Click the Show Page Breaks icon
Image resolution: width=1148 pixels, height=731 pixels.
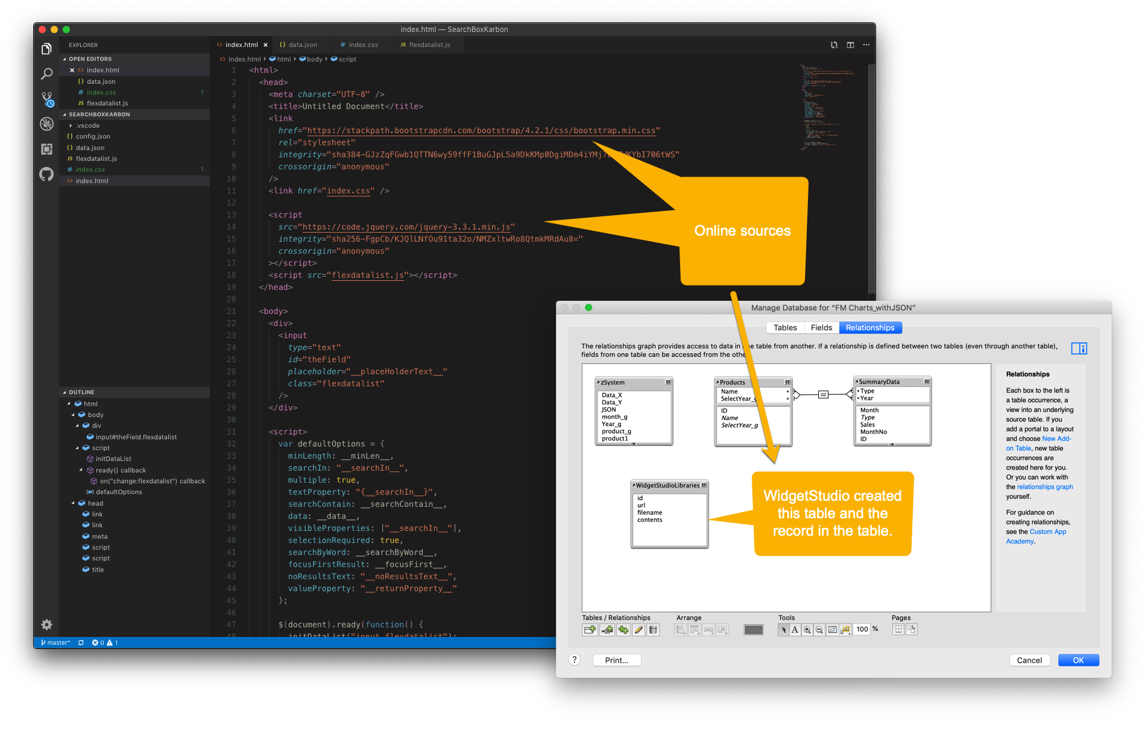[x=898, y=629]
